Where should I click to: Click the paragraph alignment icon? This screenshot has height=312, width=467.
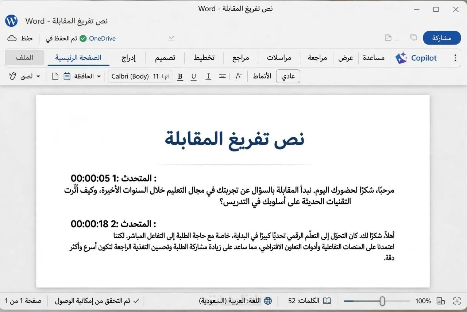222,76
